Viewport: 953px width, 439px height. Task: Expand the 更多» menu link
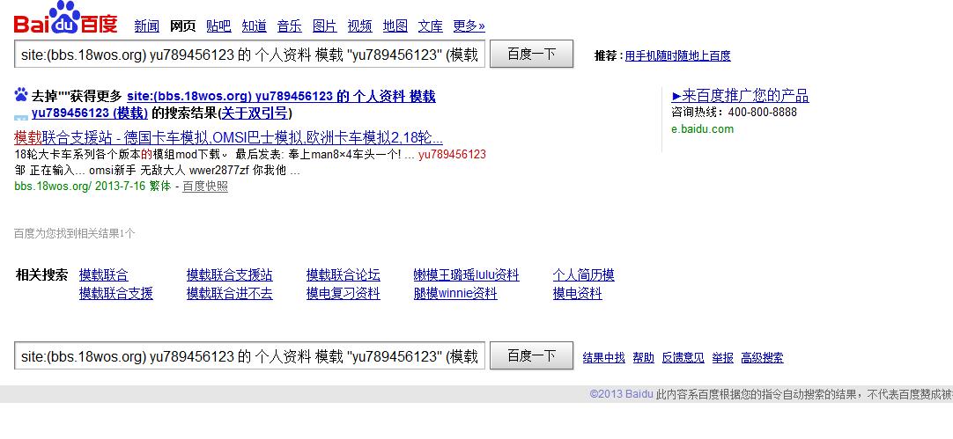click(469, 26)
